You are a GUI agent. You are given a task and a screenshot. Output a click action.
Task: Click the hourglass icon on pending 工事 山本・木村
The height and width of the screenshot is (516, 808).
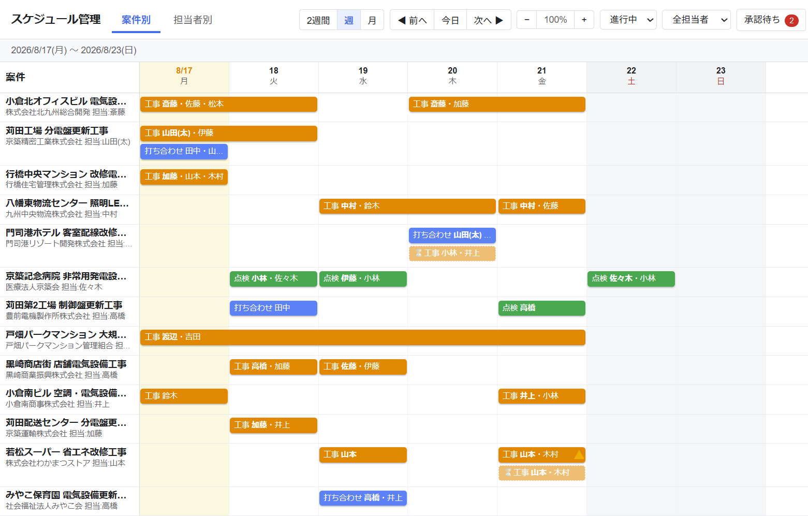(508, 473)
